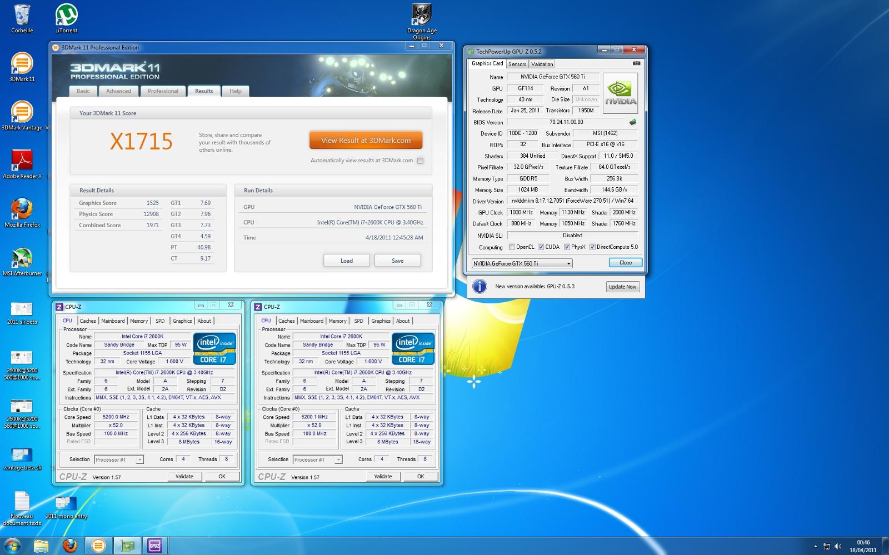The image size is (889, 555).
Task: Click the GPU-Z taskbar icon
Action: coord(127,546)
